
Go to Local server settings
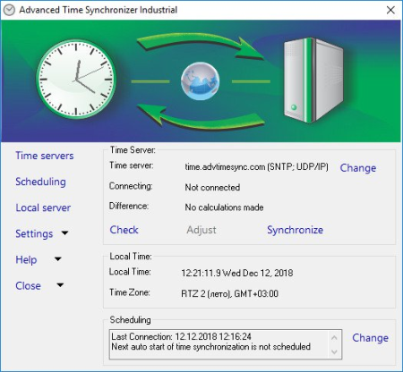(x=43, y=207)
